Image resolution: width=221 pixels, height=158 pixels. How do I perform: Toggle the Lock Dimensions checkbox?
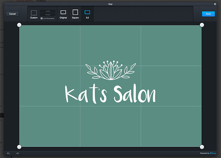point(42,18)
